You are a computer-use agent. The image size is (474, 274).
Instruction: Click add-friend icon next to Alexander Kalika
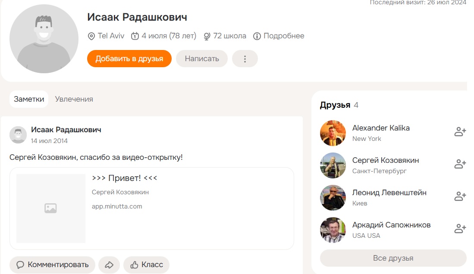tap(460, 132)
